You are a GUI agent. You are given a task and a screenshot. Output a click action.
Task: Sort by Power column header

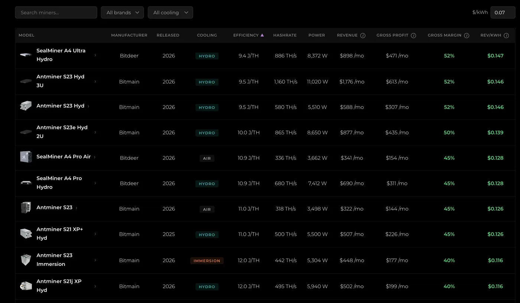click(317, 35)
